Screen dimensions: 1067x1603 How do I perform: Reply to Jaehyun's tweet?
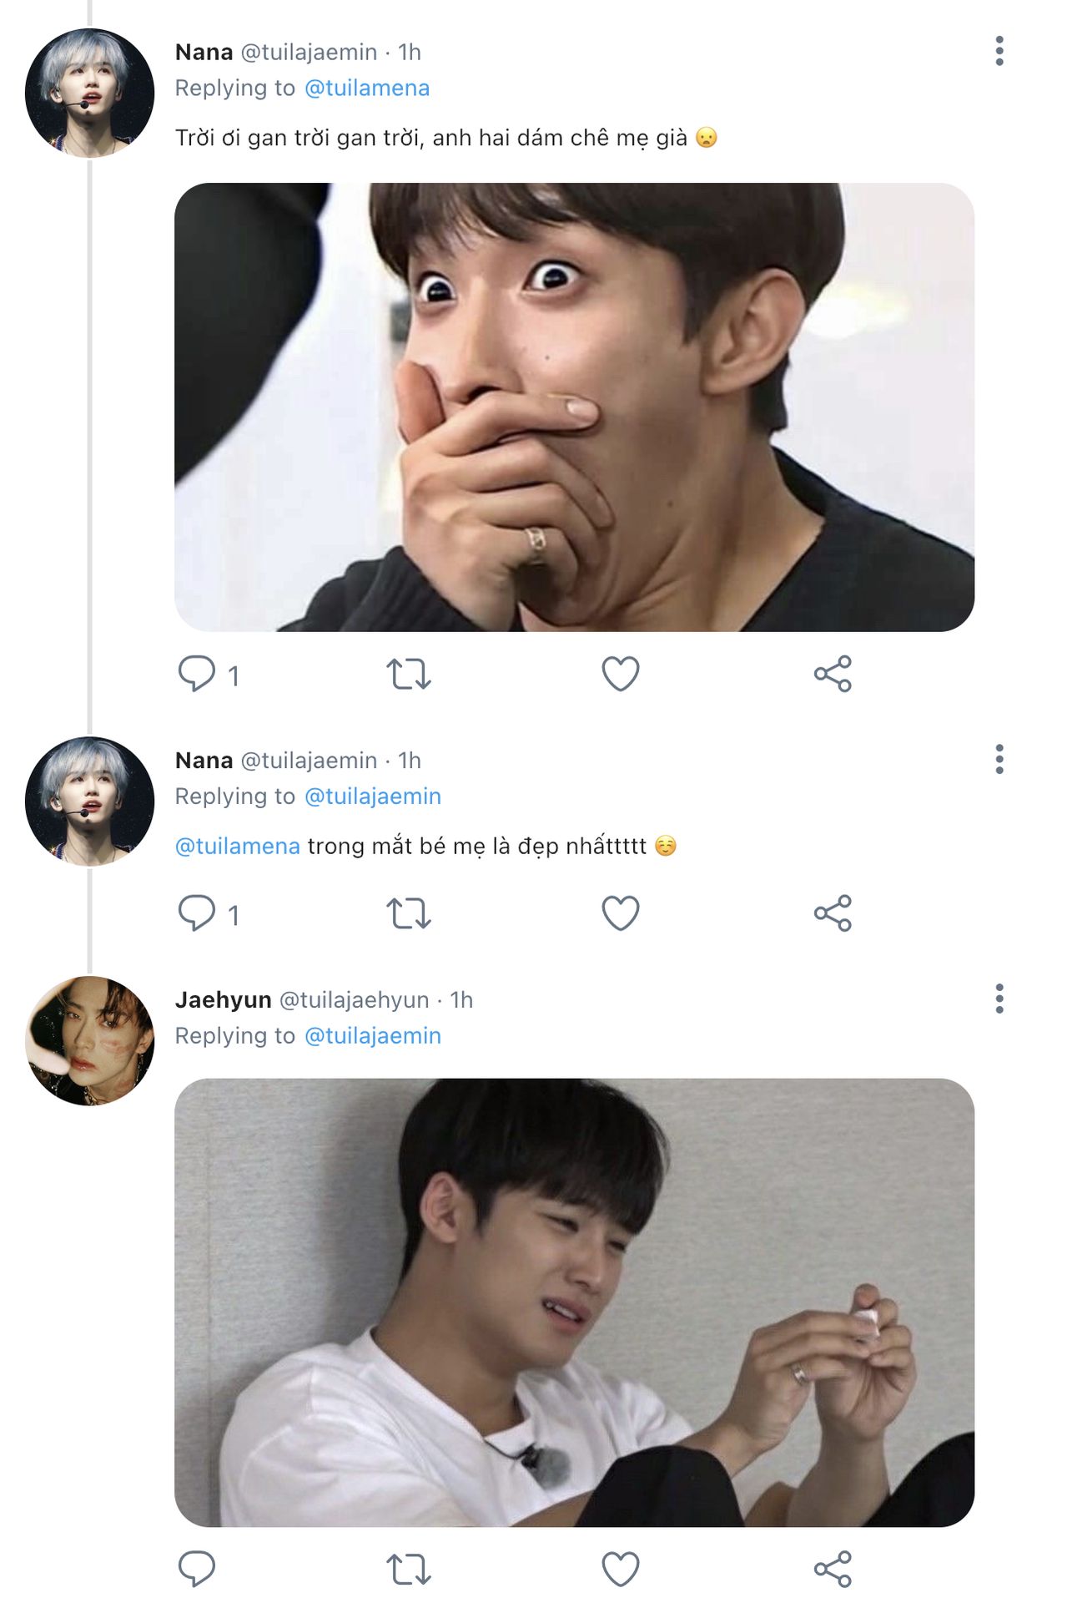[197, 1569]
